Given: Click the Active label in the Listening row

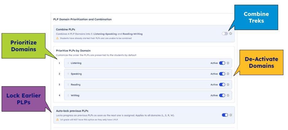Looking at the screenshot, I should [x=214, y=63].
